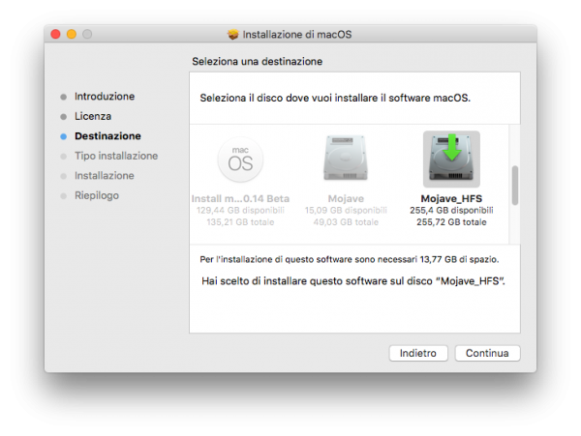The height and width of the screenshot is (436, 581).
Task: Select the Mojave_HFS disk icon
Action: coord(451,159)
